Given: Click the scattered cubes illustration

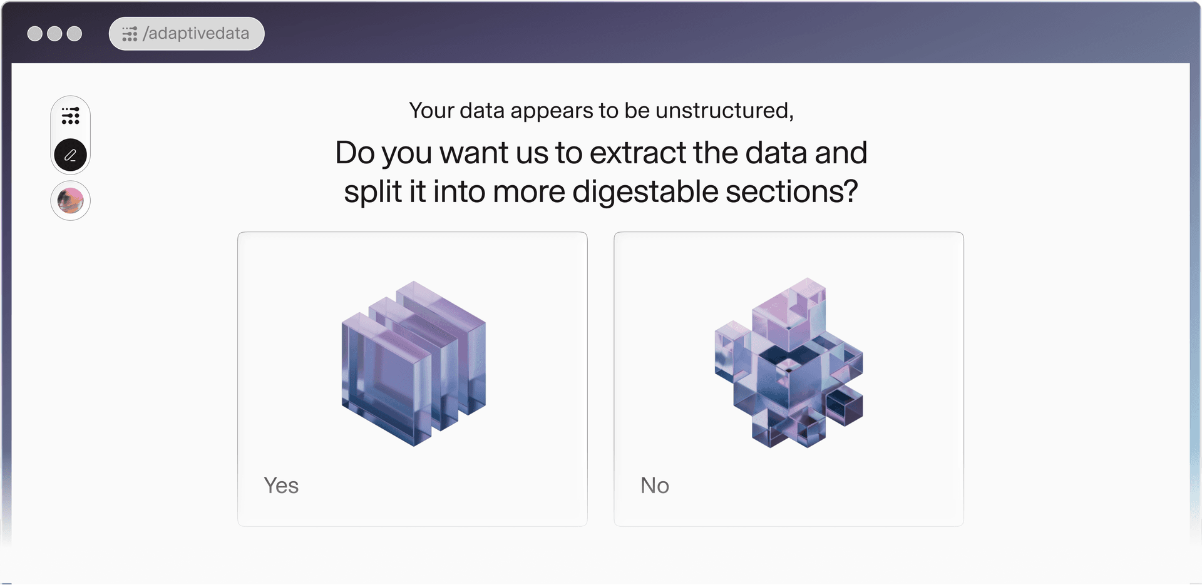Looking at the screenshot, I should tap(789, 363).
